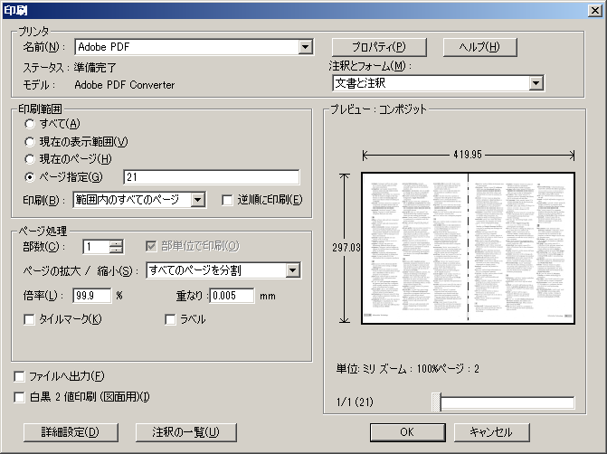Viewport: 607px width, 454px height.
Task: Click the preview page slider thumb
Action: [437, 403]
